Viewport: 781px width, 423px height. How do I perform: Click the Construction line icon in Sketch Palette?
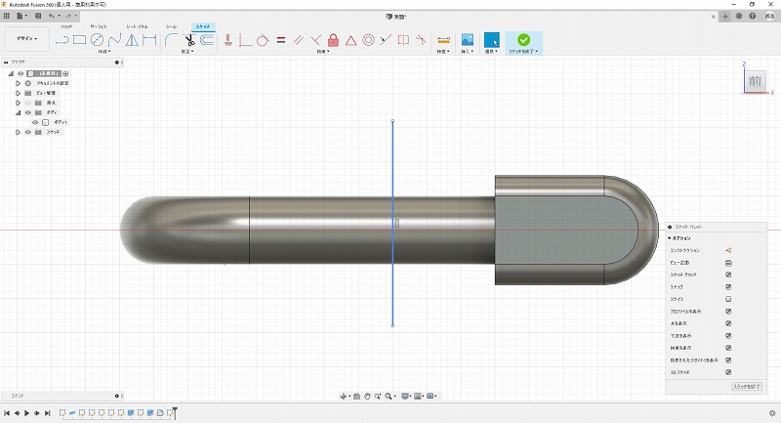(x=728, y=251)
